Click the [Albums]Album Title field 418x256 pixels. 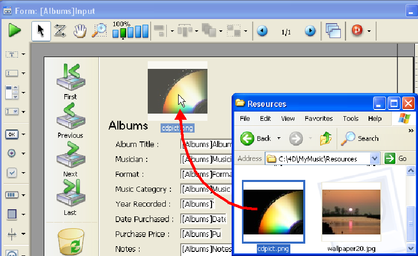206,144
